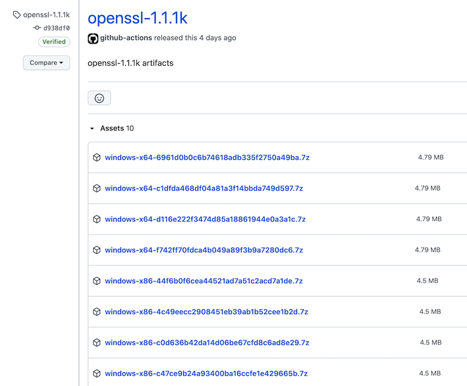Visit the github-actions profile link
467x386 pixels.
[x=126, y=38]
